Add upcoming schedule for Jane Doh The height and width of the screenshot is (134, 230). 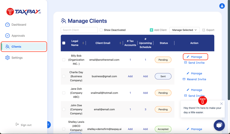pyautogui.click(x=145, y=93)
